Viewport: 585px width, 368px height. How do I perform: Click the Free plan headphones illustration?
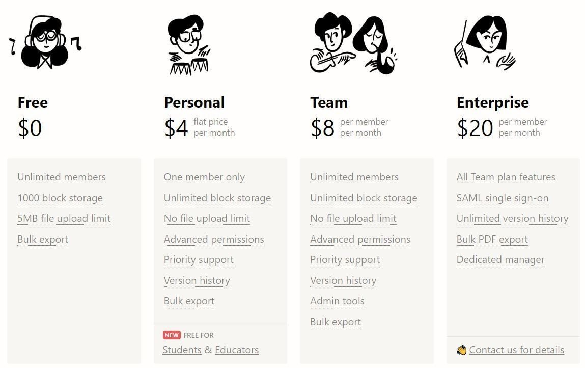pos(45,43)
